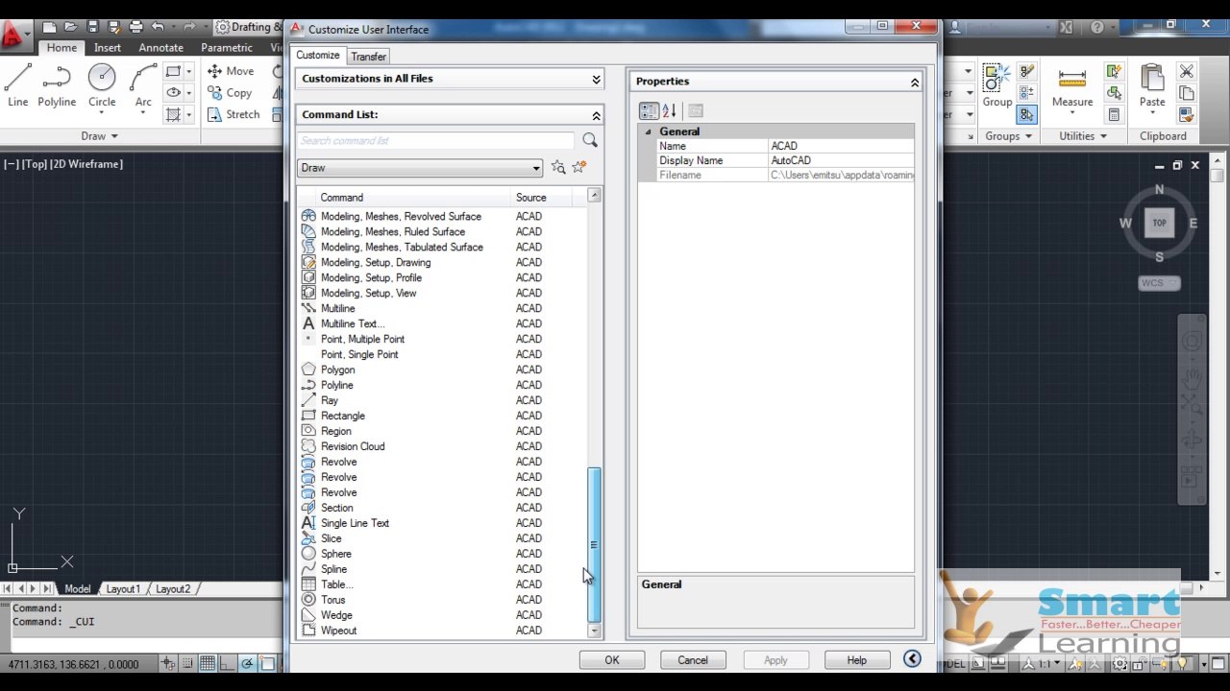1230x691 pixels.
Task: Click the Help button in dialog
Action: 856,660
